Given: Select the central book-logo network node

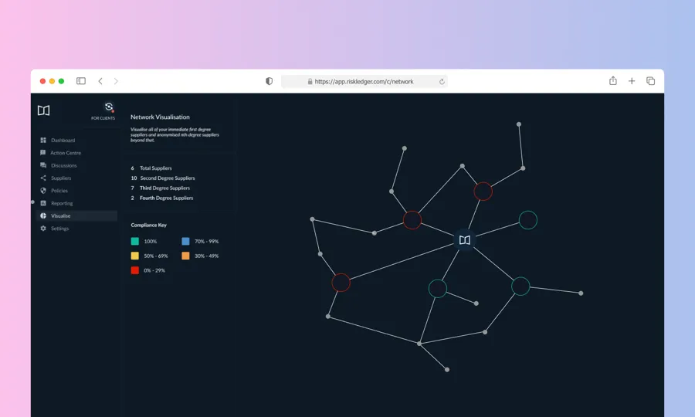Looking at the screenshot, I should (x=465, y=240).
